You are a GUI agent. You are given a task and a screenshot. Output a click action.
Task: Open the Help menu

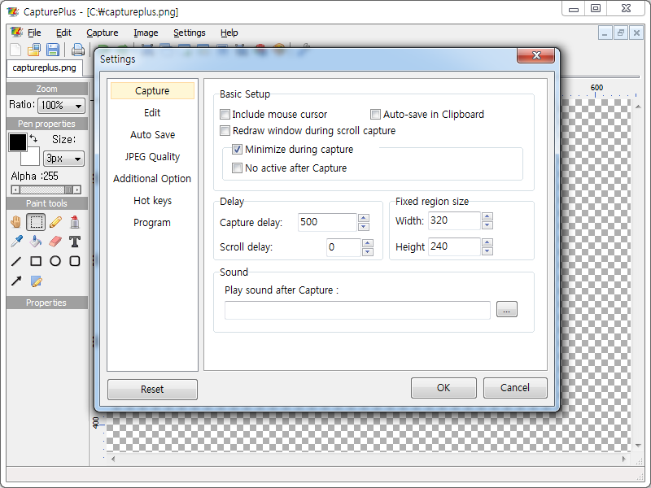229,33
